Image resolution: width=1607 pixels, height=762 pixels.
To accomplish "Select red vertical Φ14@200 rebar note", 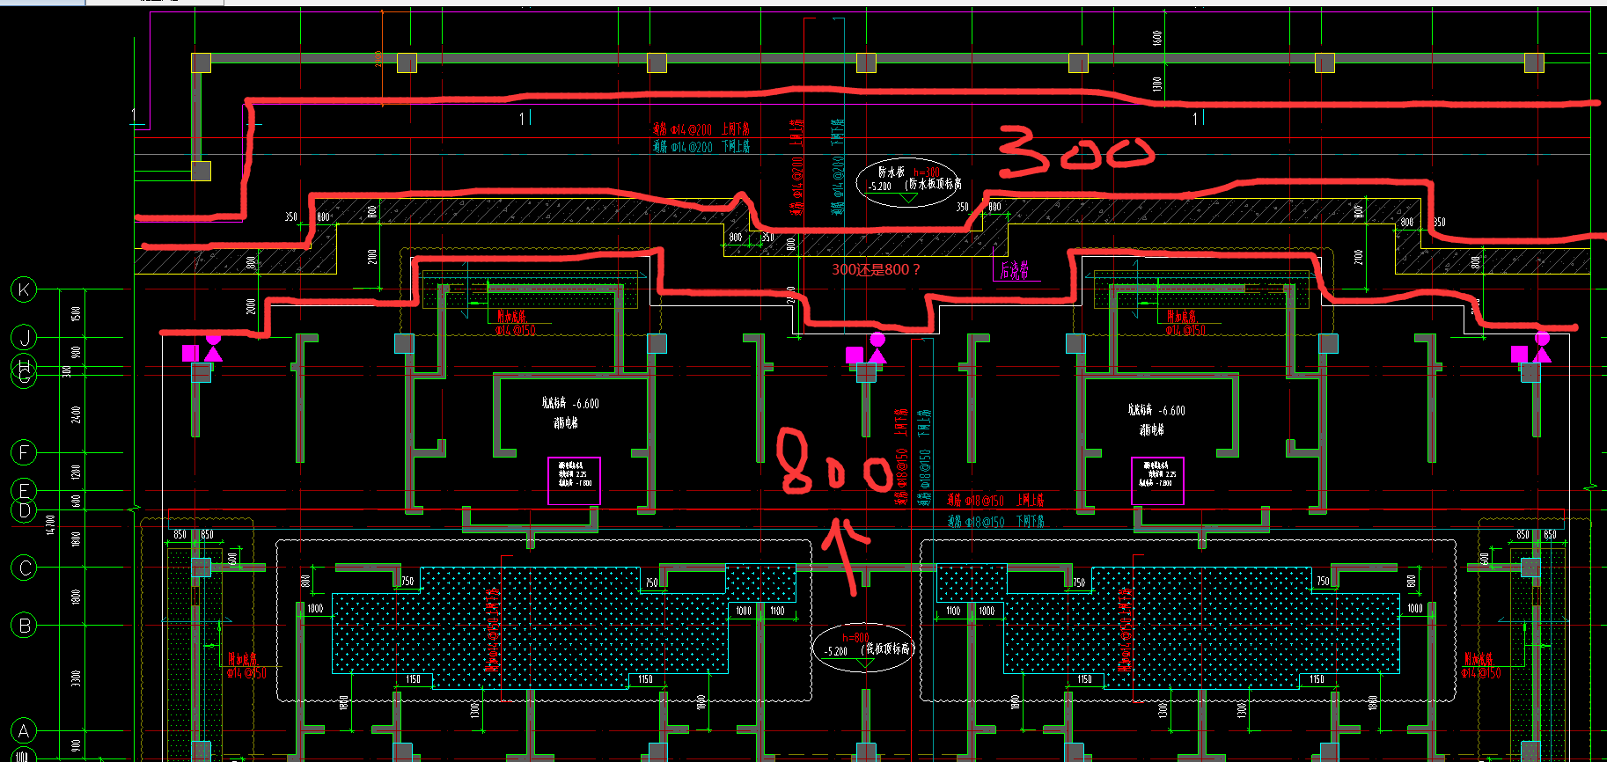I will (796, 168).
